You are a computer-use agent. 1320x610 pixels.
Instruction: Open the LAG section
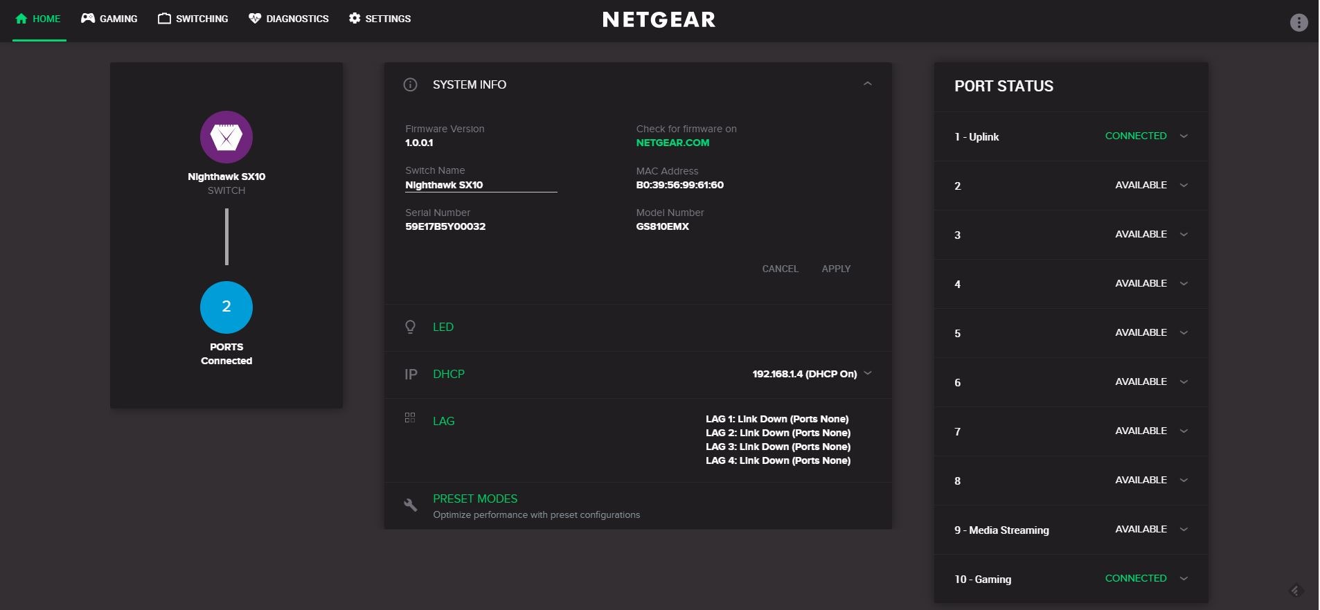tap(444, 421)
